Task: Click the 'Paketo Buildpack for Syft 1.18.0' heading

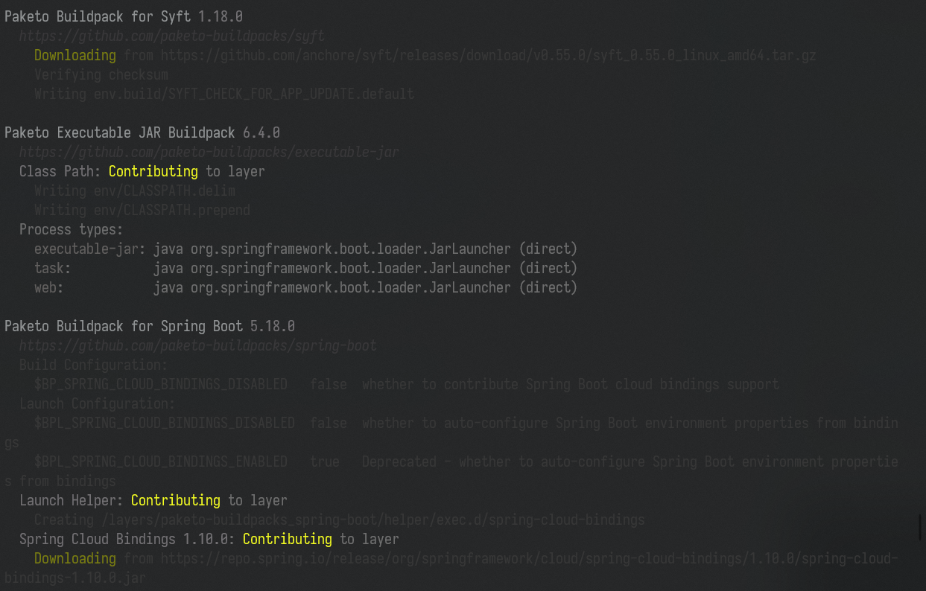Action: (x=124, y=16)
